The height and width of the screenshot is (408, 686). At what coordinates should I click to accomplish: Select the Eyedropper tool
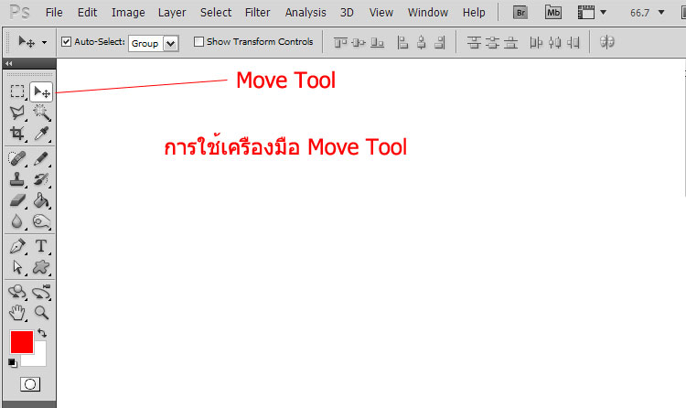tap(41, 134)
